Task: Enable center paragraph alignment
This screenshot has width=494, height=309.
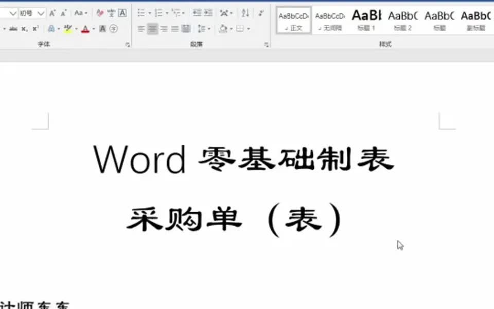Action: pyautogui.click(x=152, y=29)
